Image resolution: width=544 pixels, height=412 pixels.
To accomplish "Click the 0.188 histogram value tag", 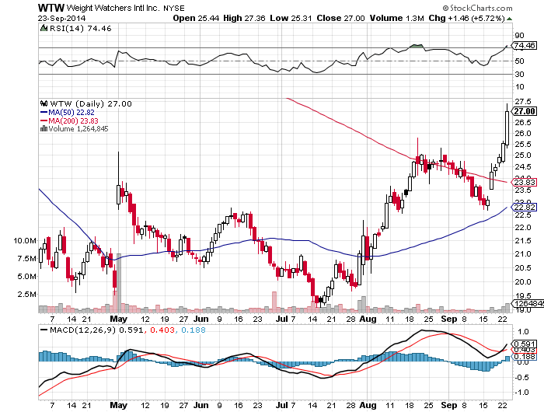I will point(525,357).
